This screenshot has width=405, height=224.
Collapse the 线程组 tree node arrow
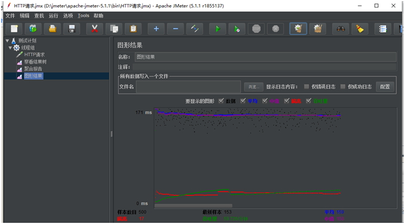[x=10, y=48]
